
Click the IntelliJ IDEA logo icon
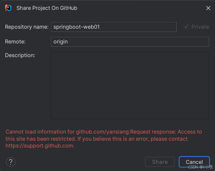8,8
